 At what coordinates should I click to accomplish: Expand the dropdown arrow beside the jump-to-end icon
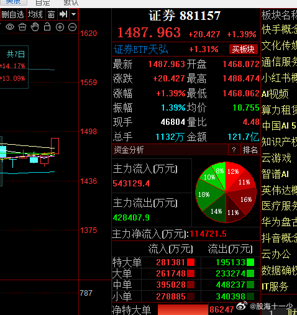(x=73, y=14)
